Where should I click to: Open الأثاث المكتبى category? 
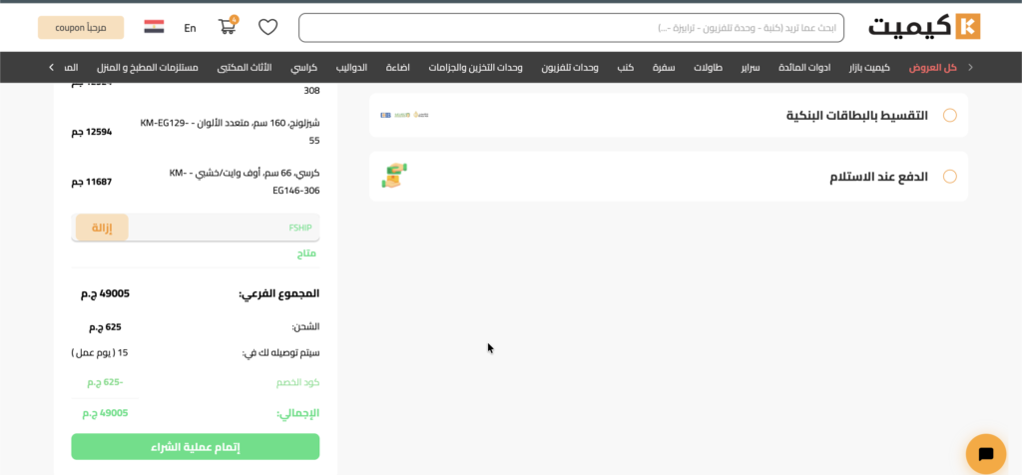245,68
